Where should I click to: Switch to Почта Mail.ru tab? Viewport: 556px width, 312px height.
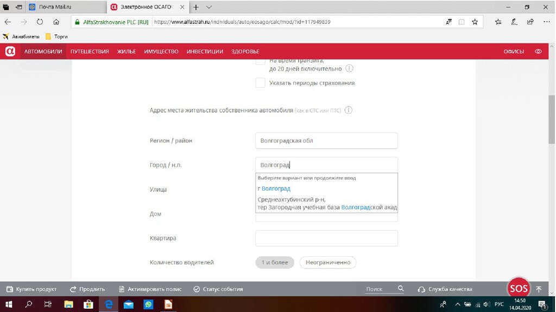pos(66,7)
